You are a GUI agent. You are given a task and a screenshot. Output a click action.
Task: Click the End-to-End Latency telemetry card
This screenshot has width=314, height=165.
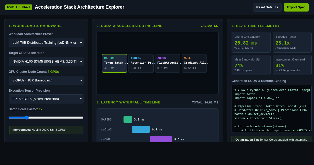click(x=251, y=42)
